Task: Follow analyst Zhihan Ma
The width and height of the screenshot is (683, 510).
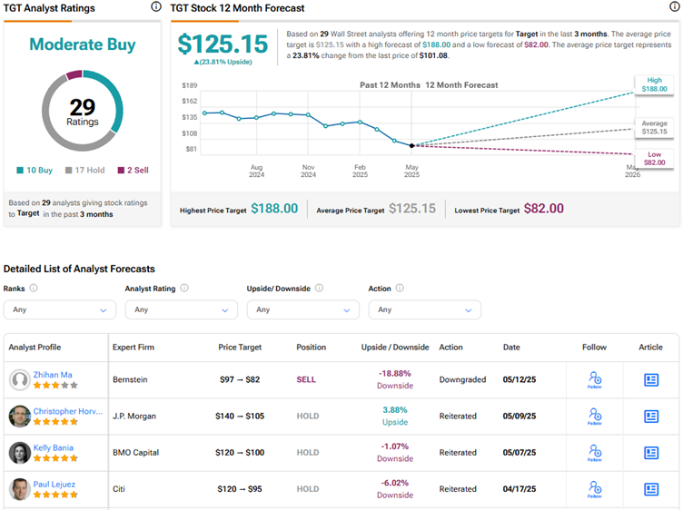Action: click(595, 379)
